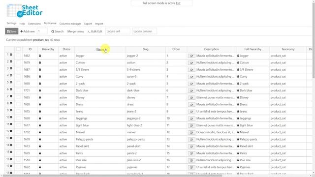Screen dimensions: 315x177
Task: Click the Locate column input field
Action: 145,31
